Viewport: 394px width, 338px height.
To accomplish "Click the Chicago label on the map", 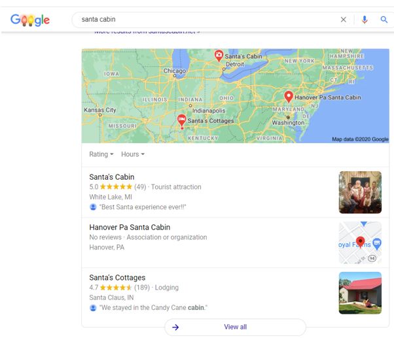I will [175, 71].
